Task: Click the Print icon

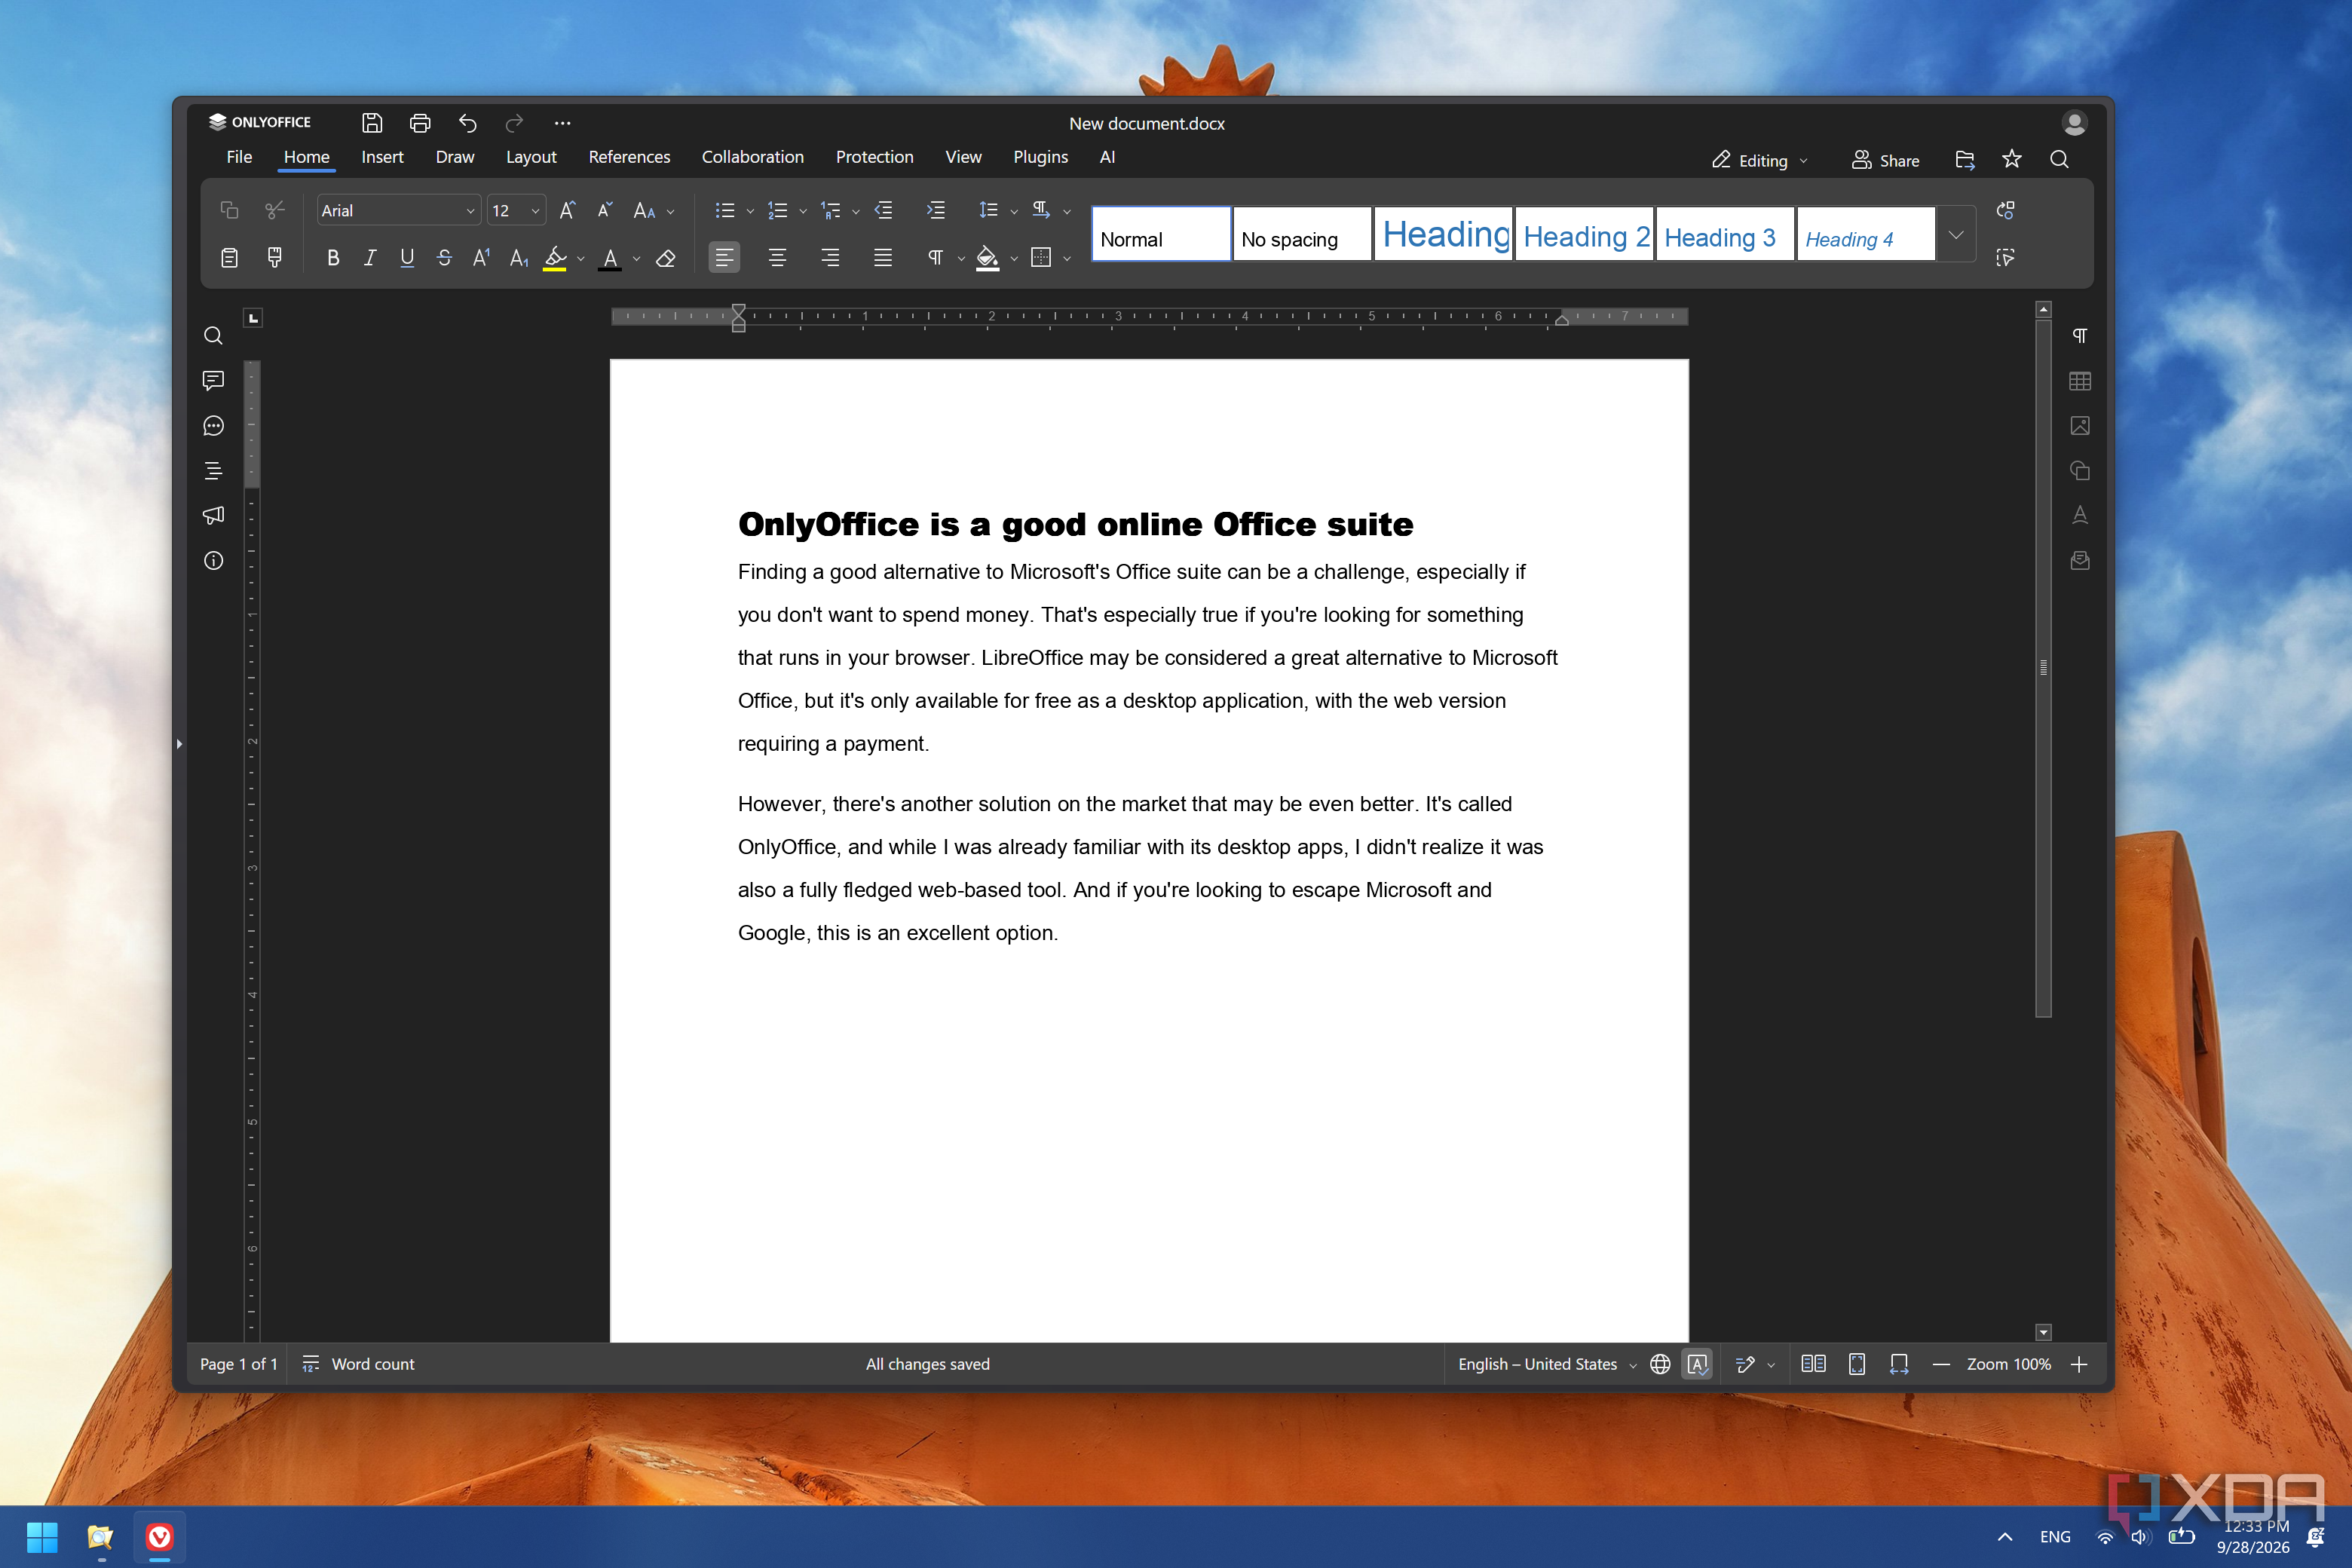Action: (x=420, y=123)
